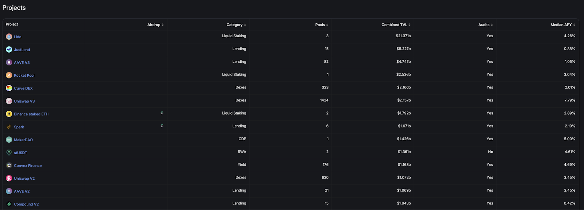Select Compound V2's 0.42% median APY
Image resolution: width=584 pixels, height=210 pixels.
[570, 203]
